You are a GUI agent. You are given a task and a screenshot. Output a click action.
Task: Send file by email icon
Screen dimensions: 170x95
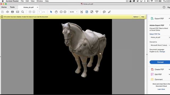pyautogui.click(x=18, y=12)
